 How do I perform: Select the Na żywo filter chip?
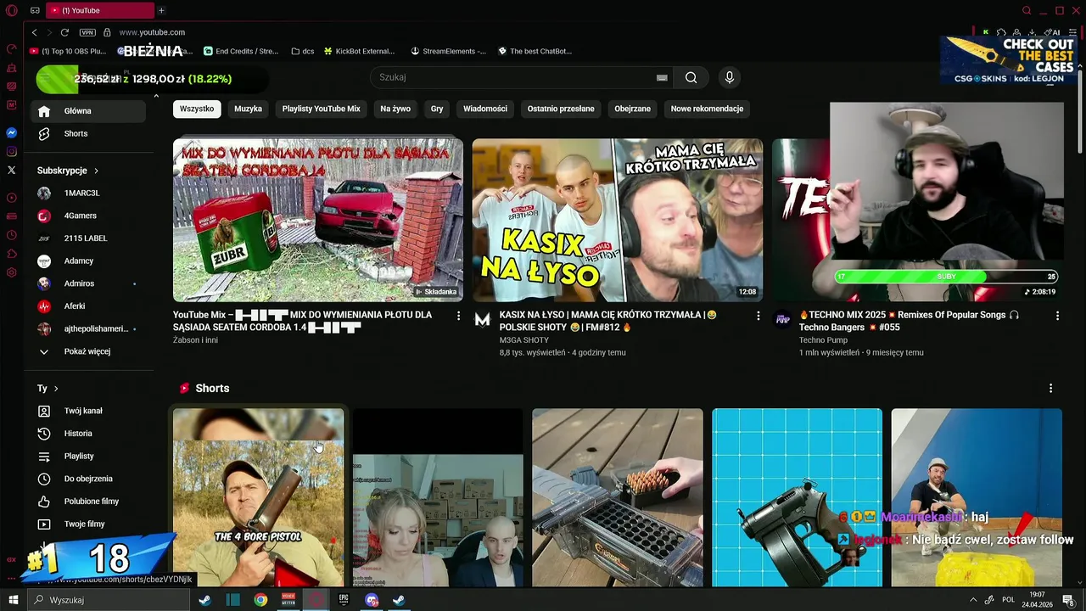click(x=395, y=109)
